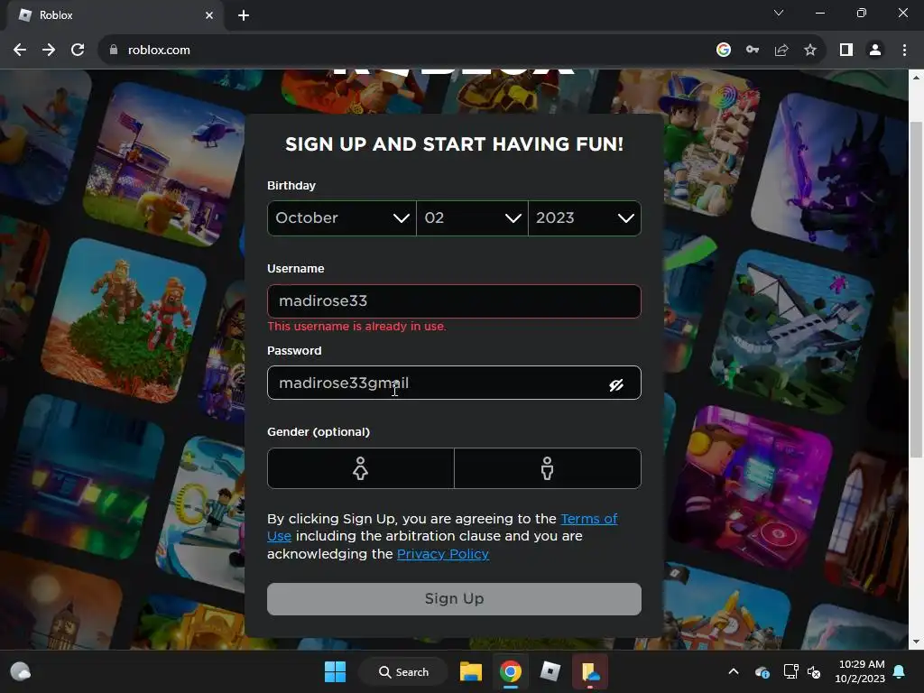Open the weather widget on taskbar
This screenshot has width=924, height=693.
click(x=21, y=671)
